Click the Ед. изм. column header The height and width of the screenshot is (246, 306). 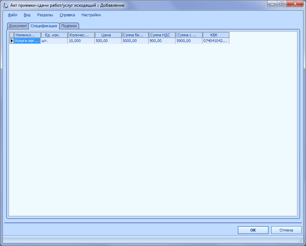coord(54,35)
